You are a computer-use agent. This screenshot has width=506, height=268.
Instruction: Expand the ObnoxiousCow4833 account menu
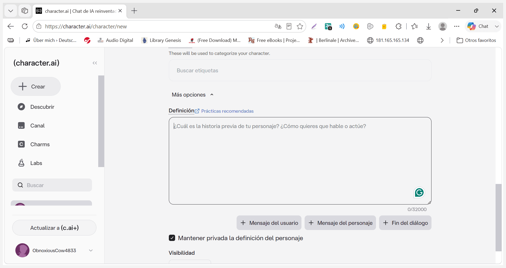pos(91,250)
